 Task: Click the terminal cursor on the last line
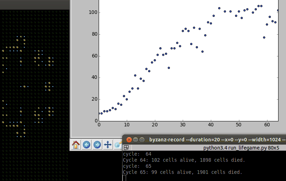point(124,178)
